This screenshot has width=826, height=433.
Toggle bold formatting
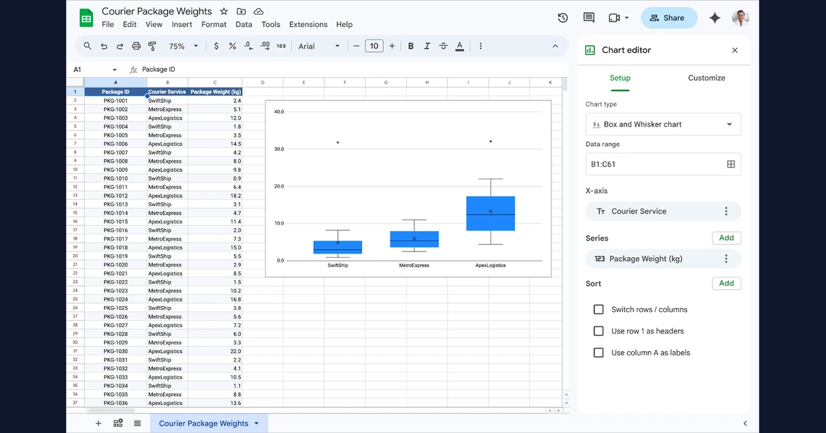[411, 46]
